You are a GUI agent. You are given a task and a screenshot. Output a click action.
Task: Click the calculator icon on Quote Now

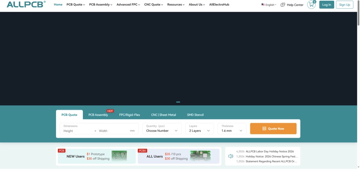(x=264, y=129)
